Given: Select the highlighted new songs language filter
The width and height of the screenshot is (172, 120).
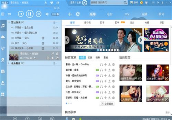Looking at the screenshot, I should pos(82,57).
